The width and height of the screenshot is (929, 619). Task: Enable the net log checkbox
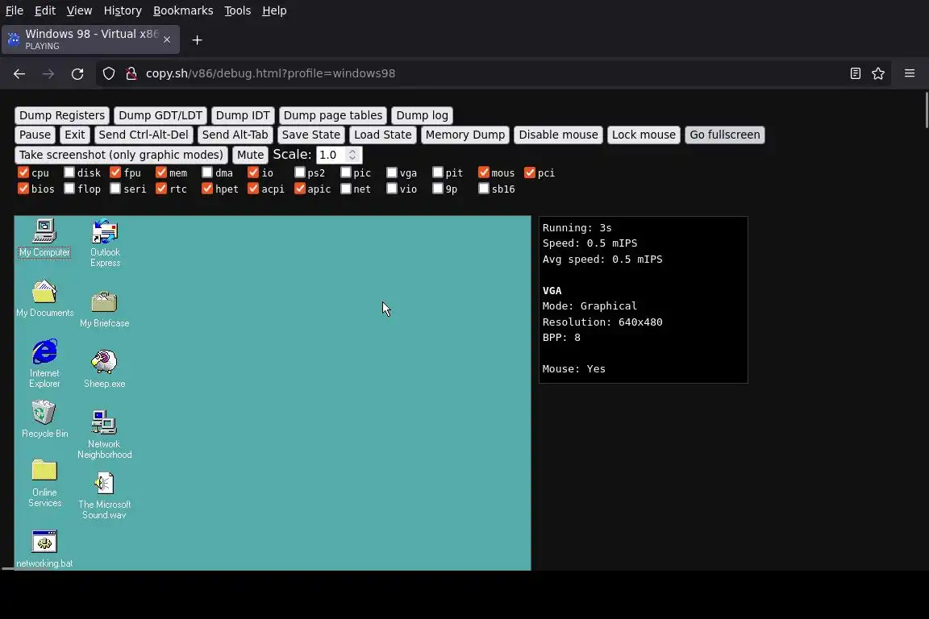345,189
